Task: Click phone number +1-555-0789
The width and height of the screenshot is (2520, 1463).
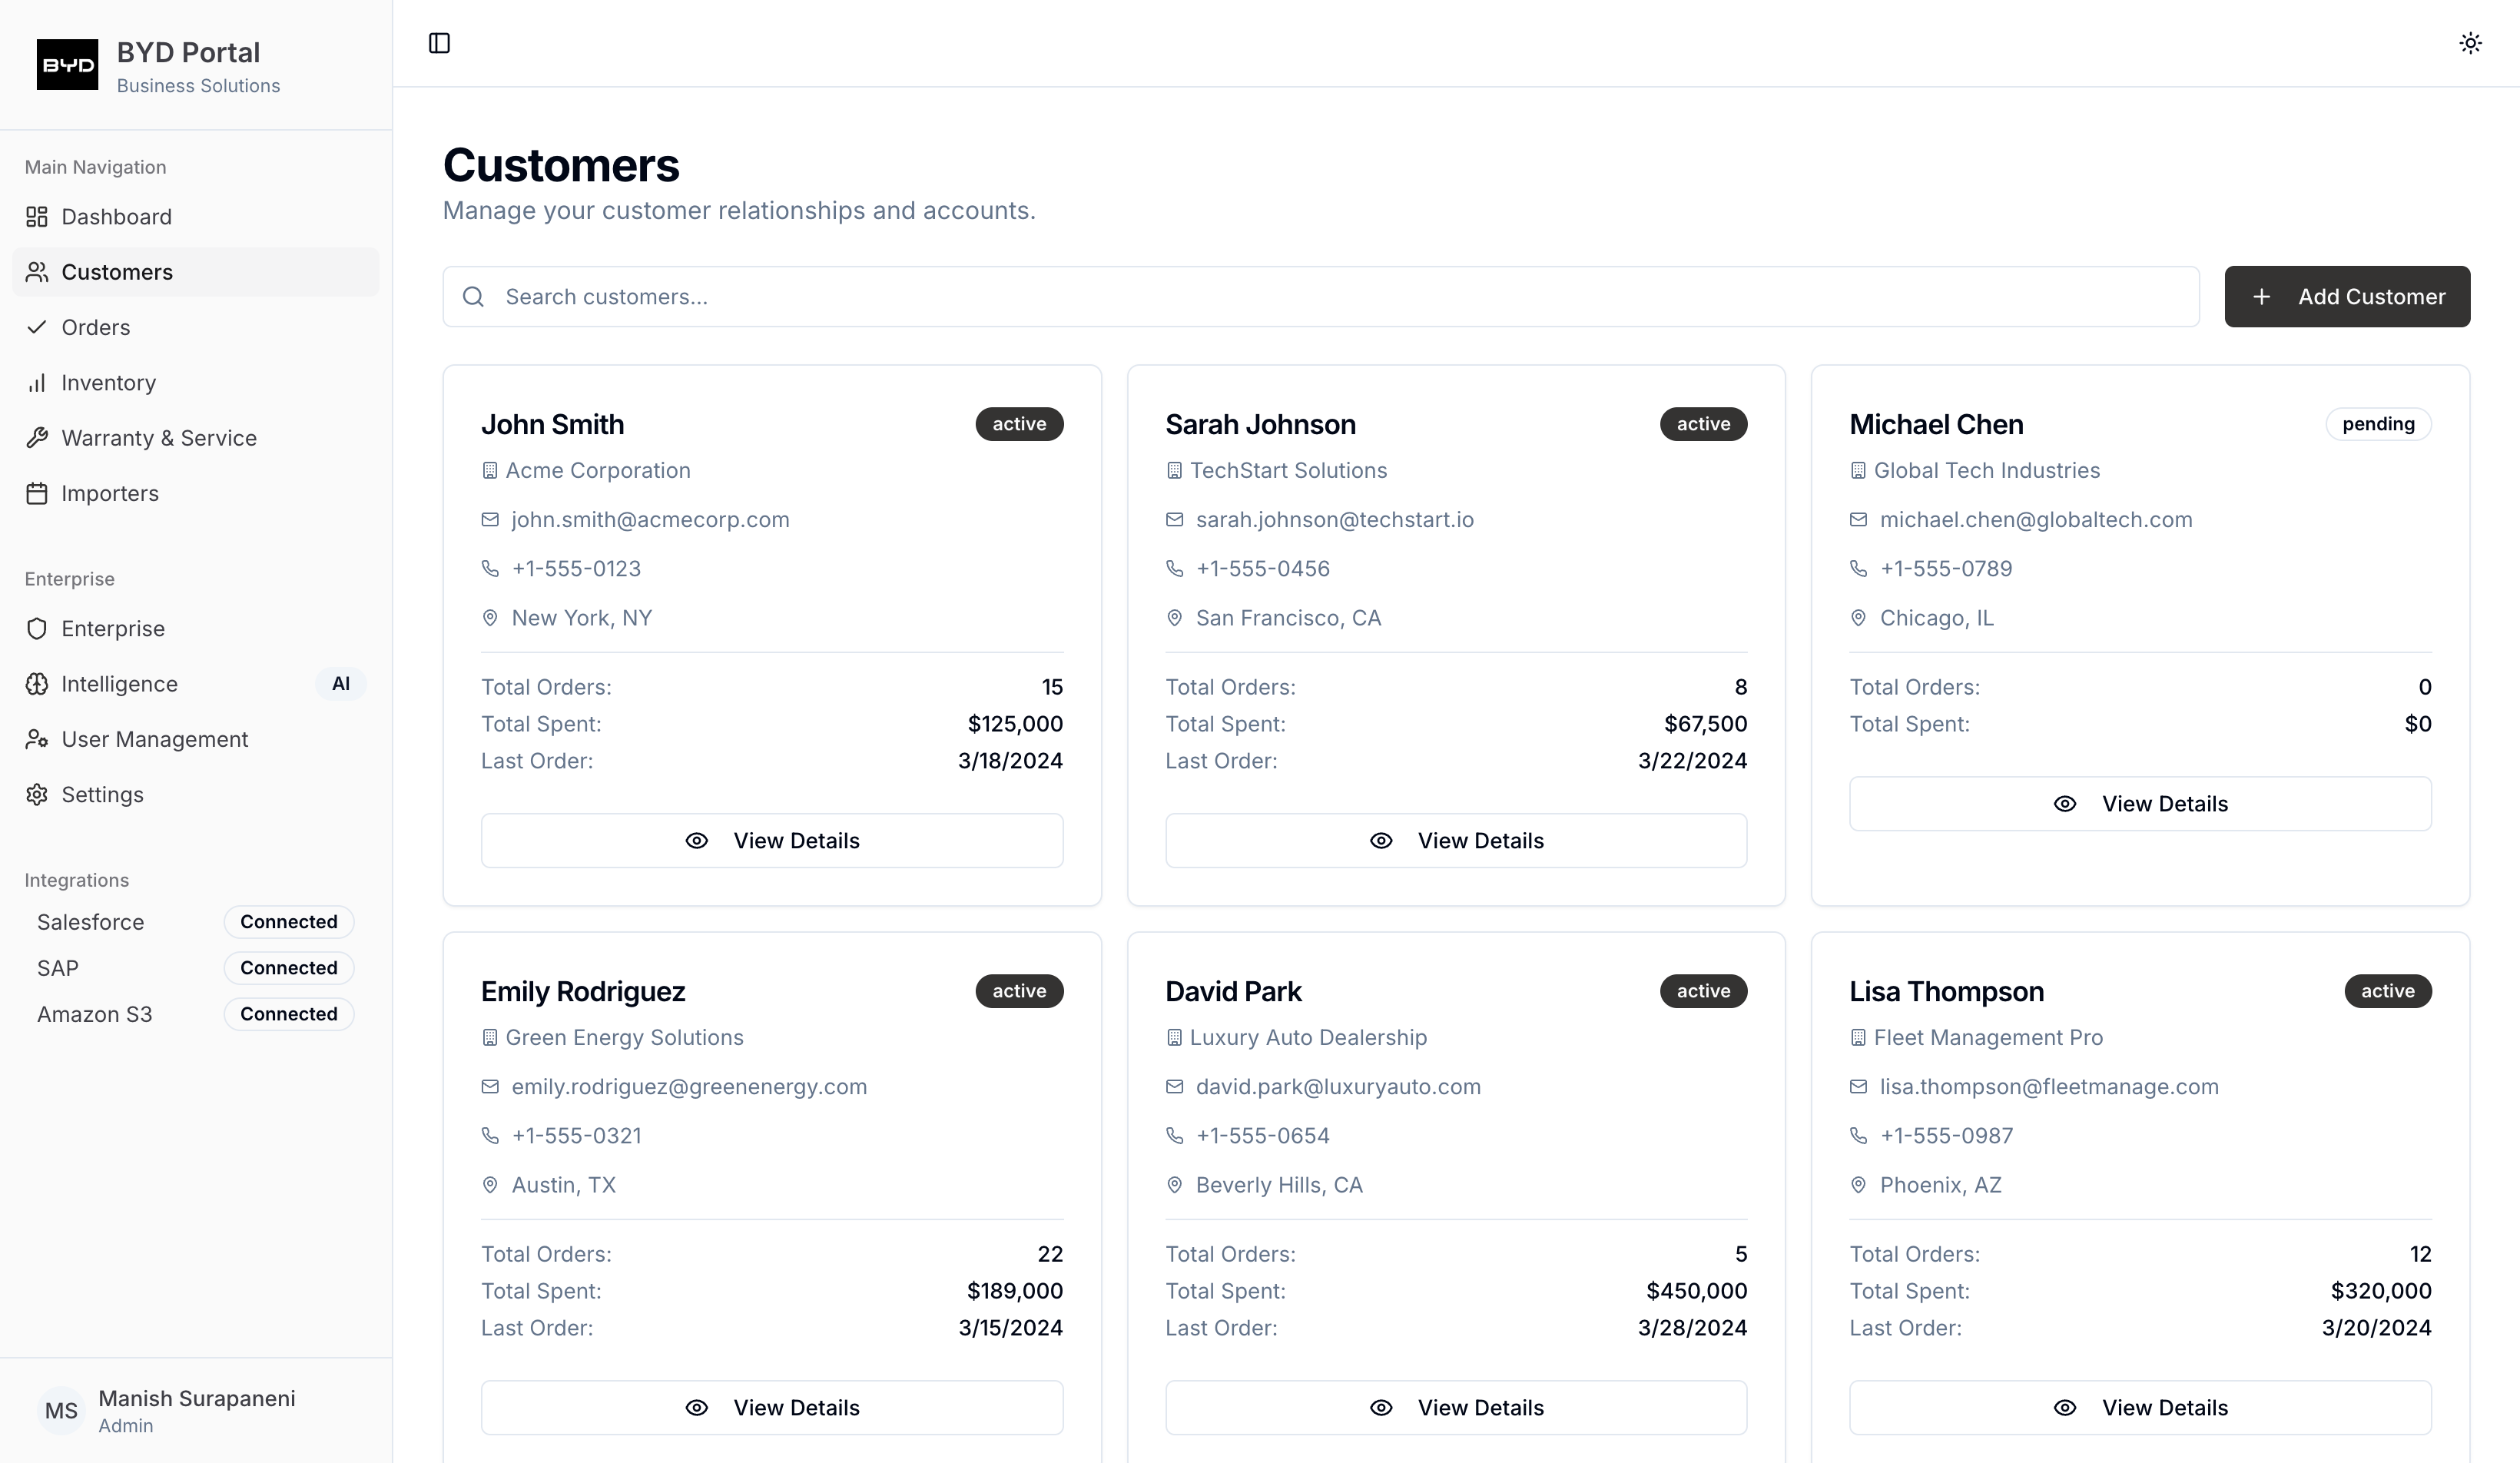Action: [1945, 568]
